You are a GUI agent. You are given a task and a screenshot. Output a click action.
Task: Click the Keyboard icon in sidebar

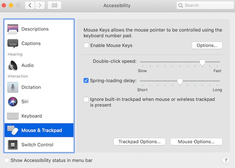point(13,116)
